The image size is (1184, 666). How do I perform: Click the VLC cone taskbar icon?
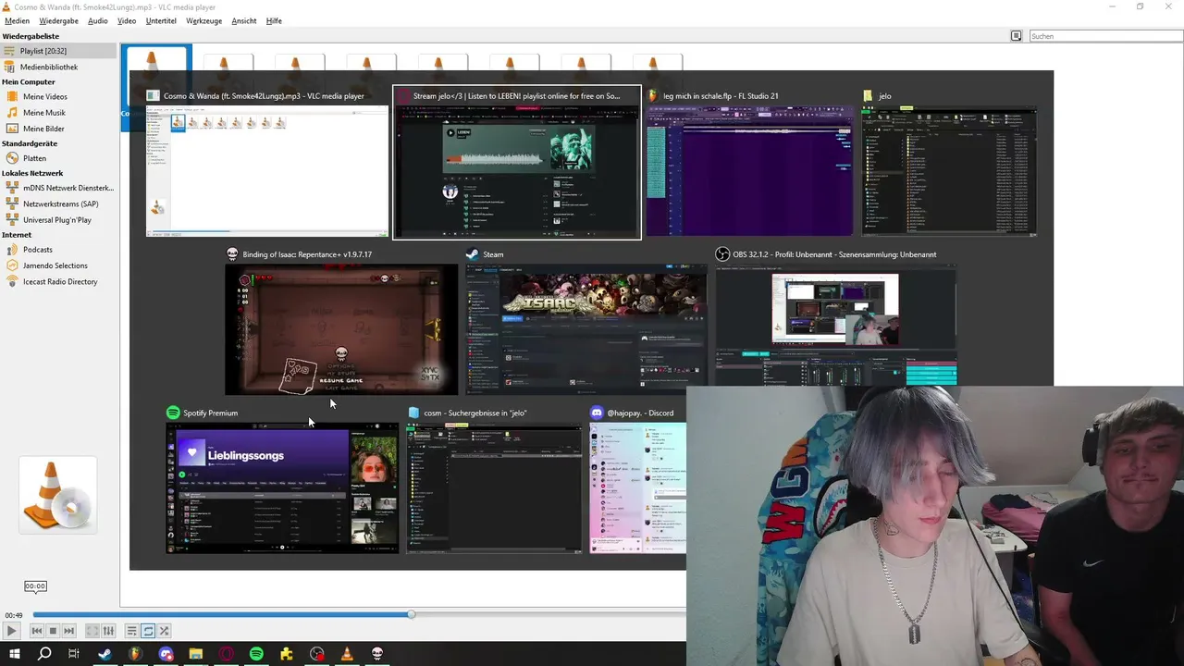click(347, 654)
